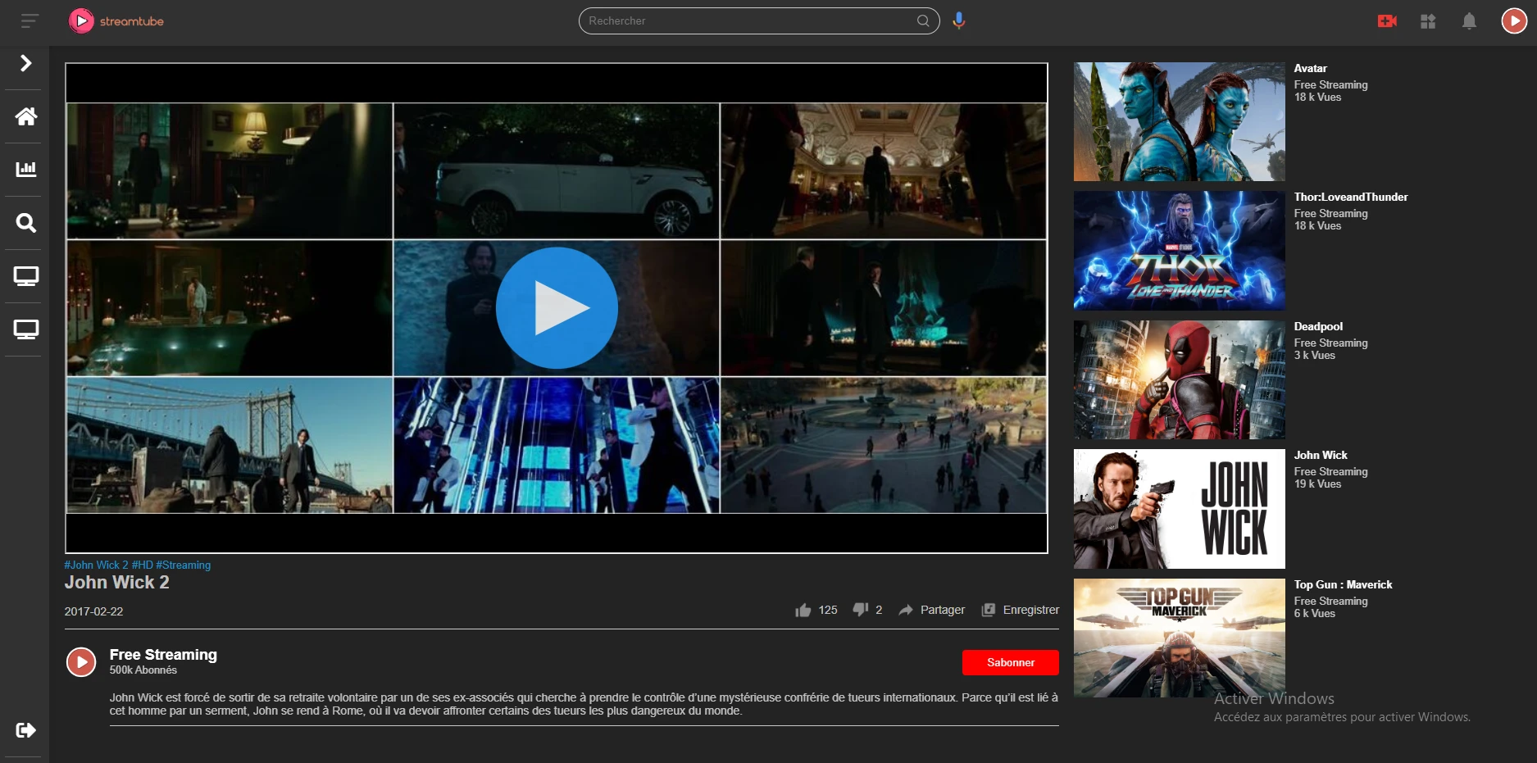The width and height of the screenshot is (1537, 763).
Task: Open the hamburger menu icon
Action: click(x=30, y=20)
